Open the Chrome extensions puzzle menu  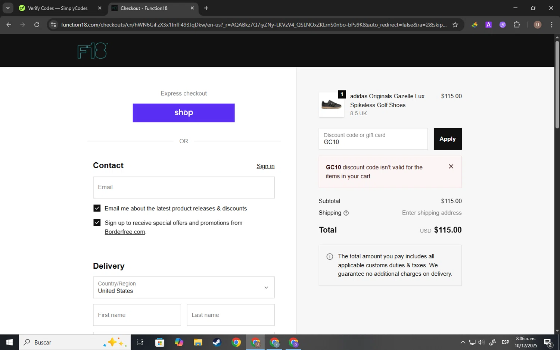[x=517, y=25]
